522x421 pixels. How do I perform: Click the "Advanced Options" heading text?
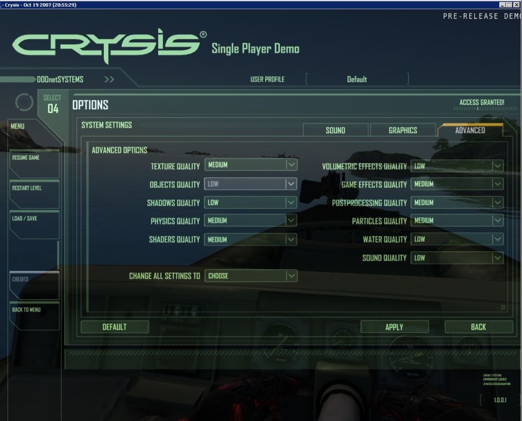120,150
